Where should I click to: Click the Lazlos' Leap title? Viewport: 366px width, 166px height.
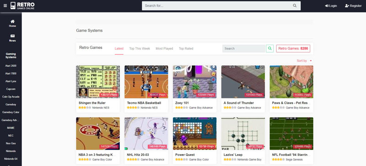click(233, 155)
